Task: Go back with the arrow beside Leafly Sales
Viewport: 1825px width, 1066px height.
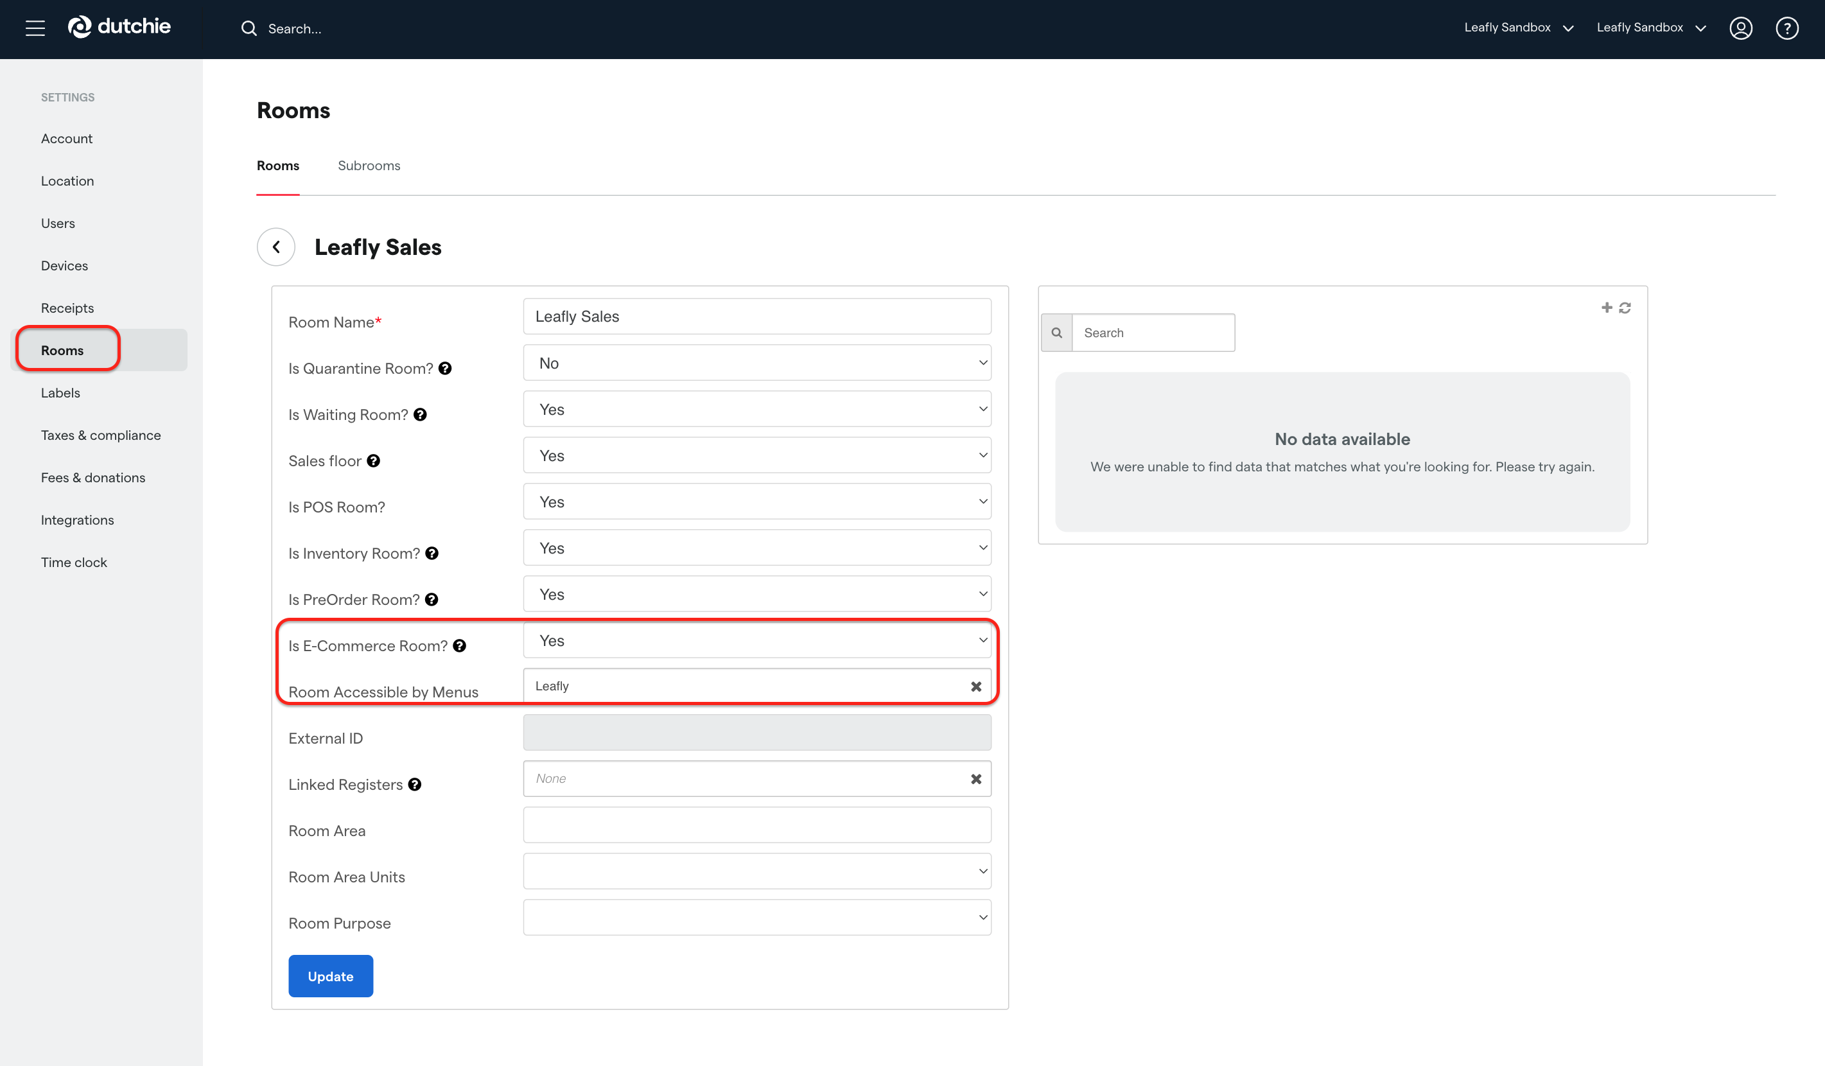Action: pyautogui.click(x=276, y=247)
